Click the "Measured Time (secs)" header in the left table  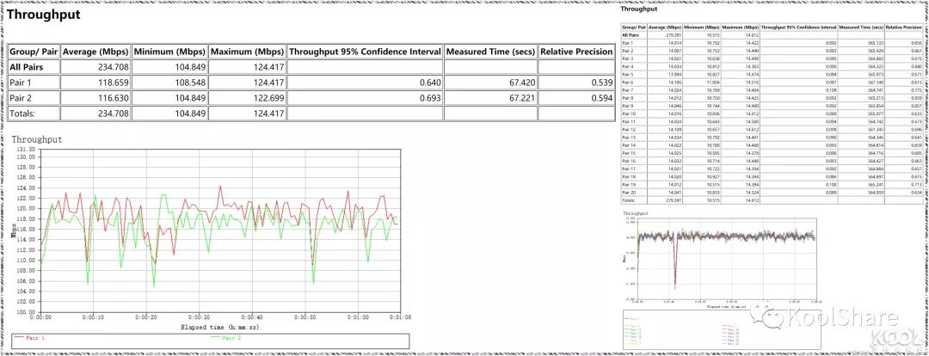[490, 52]
